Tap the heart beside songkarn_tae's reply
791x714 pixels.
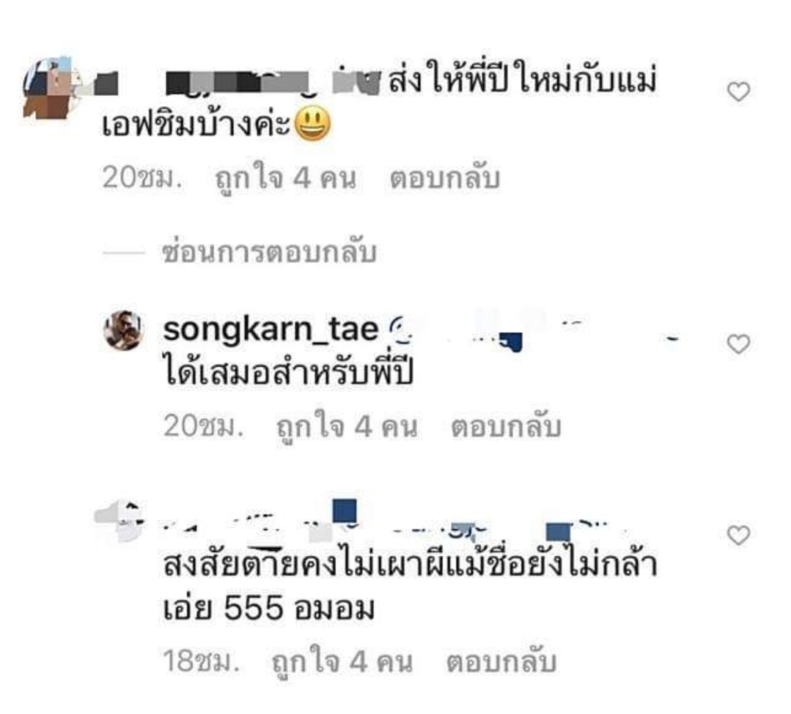click(x=738, y=344)
